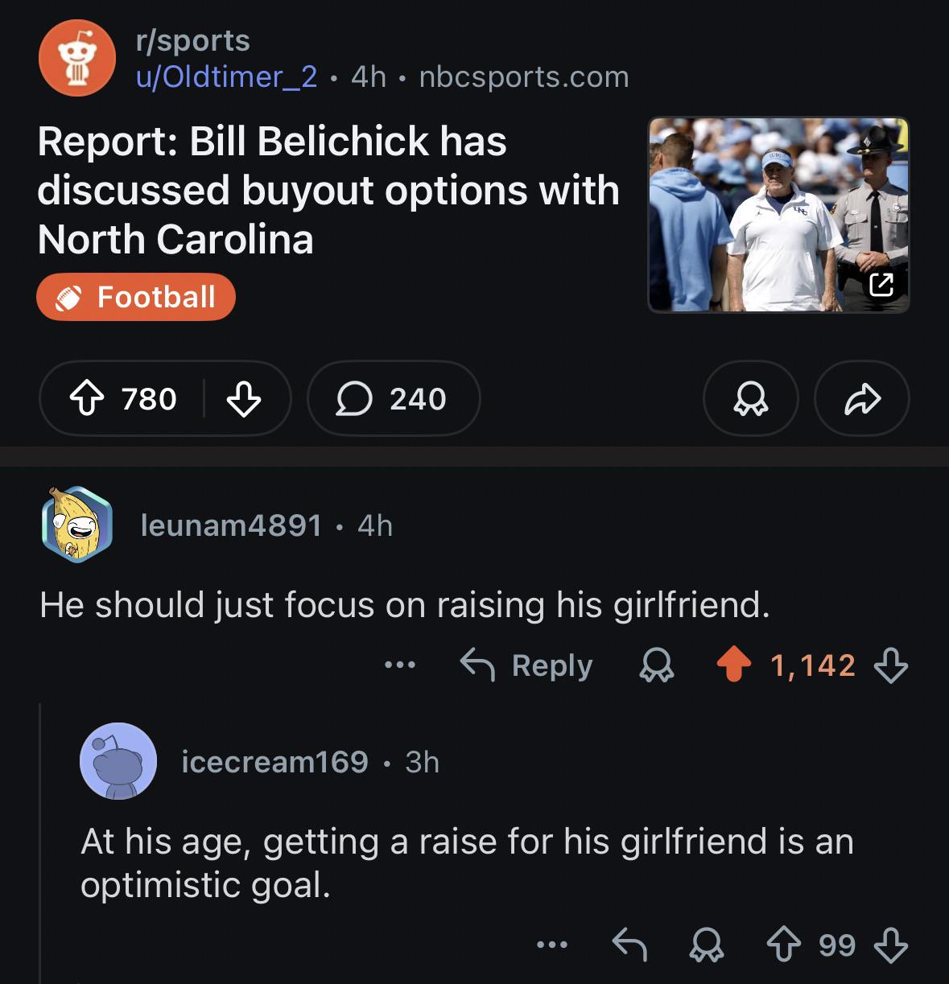Open the post's 240 comments
Screen dimensions: 949x984
pyautogui.click(x=393, y=398)
